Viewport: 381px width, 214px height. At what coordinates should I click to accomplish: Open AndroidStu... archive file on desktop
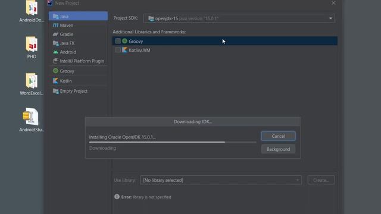[32, 120]
